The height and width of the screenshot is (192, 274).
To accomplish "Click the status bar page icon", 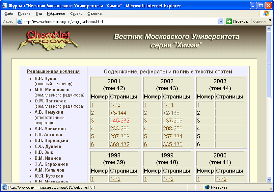I will [x=5, y=187].
